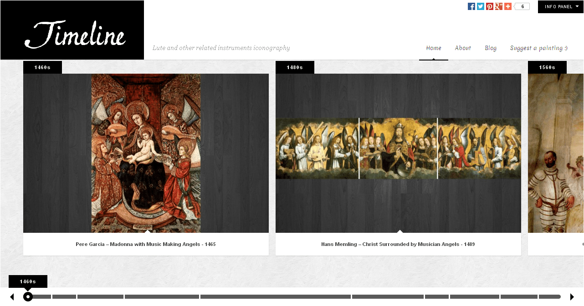Pin this page with Pinterest icon

490,6
